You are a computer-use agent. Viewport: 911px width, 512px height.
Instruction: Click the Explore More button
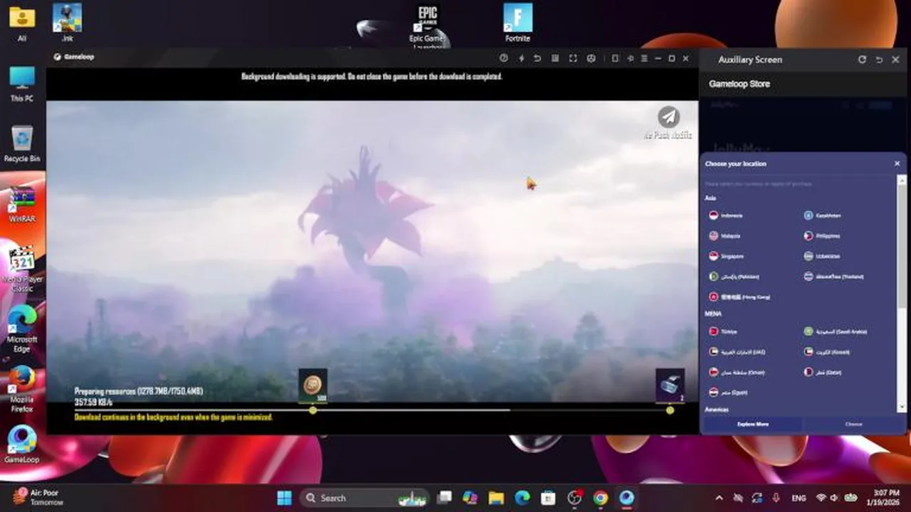753,424
